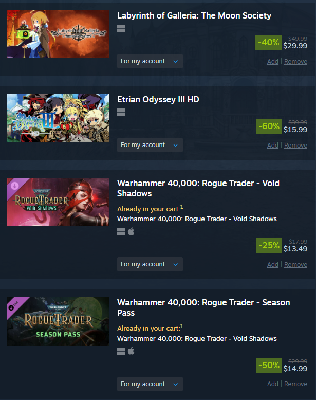Click Windows icon under Labyrinth of Galleria
Screen dimensions: 316x400
click(121, 29)
